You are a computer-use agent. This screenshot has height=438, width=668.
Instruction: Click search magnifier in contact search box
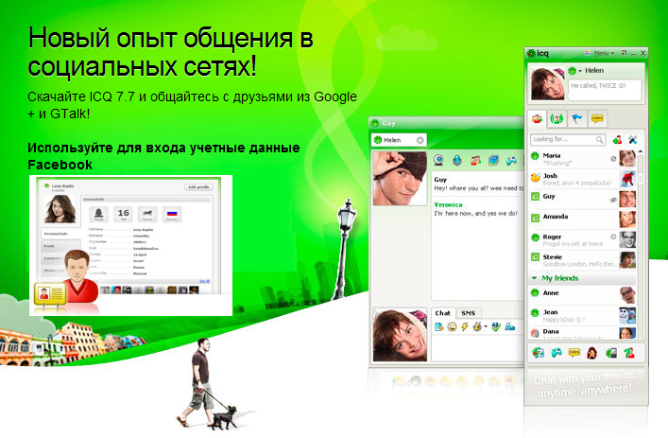coord(599,139)
